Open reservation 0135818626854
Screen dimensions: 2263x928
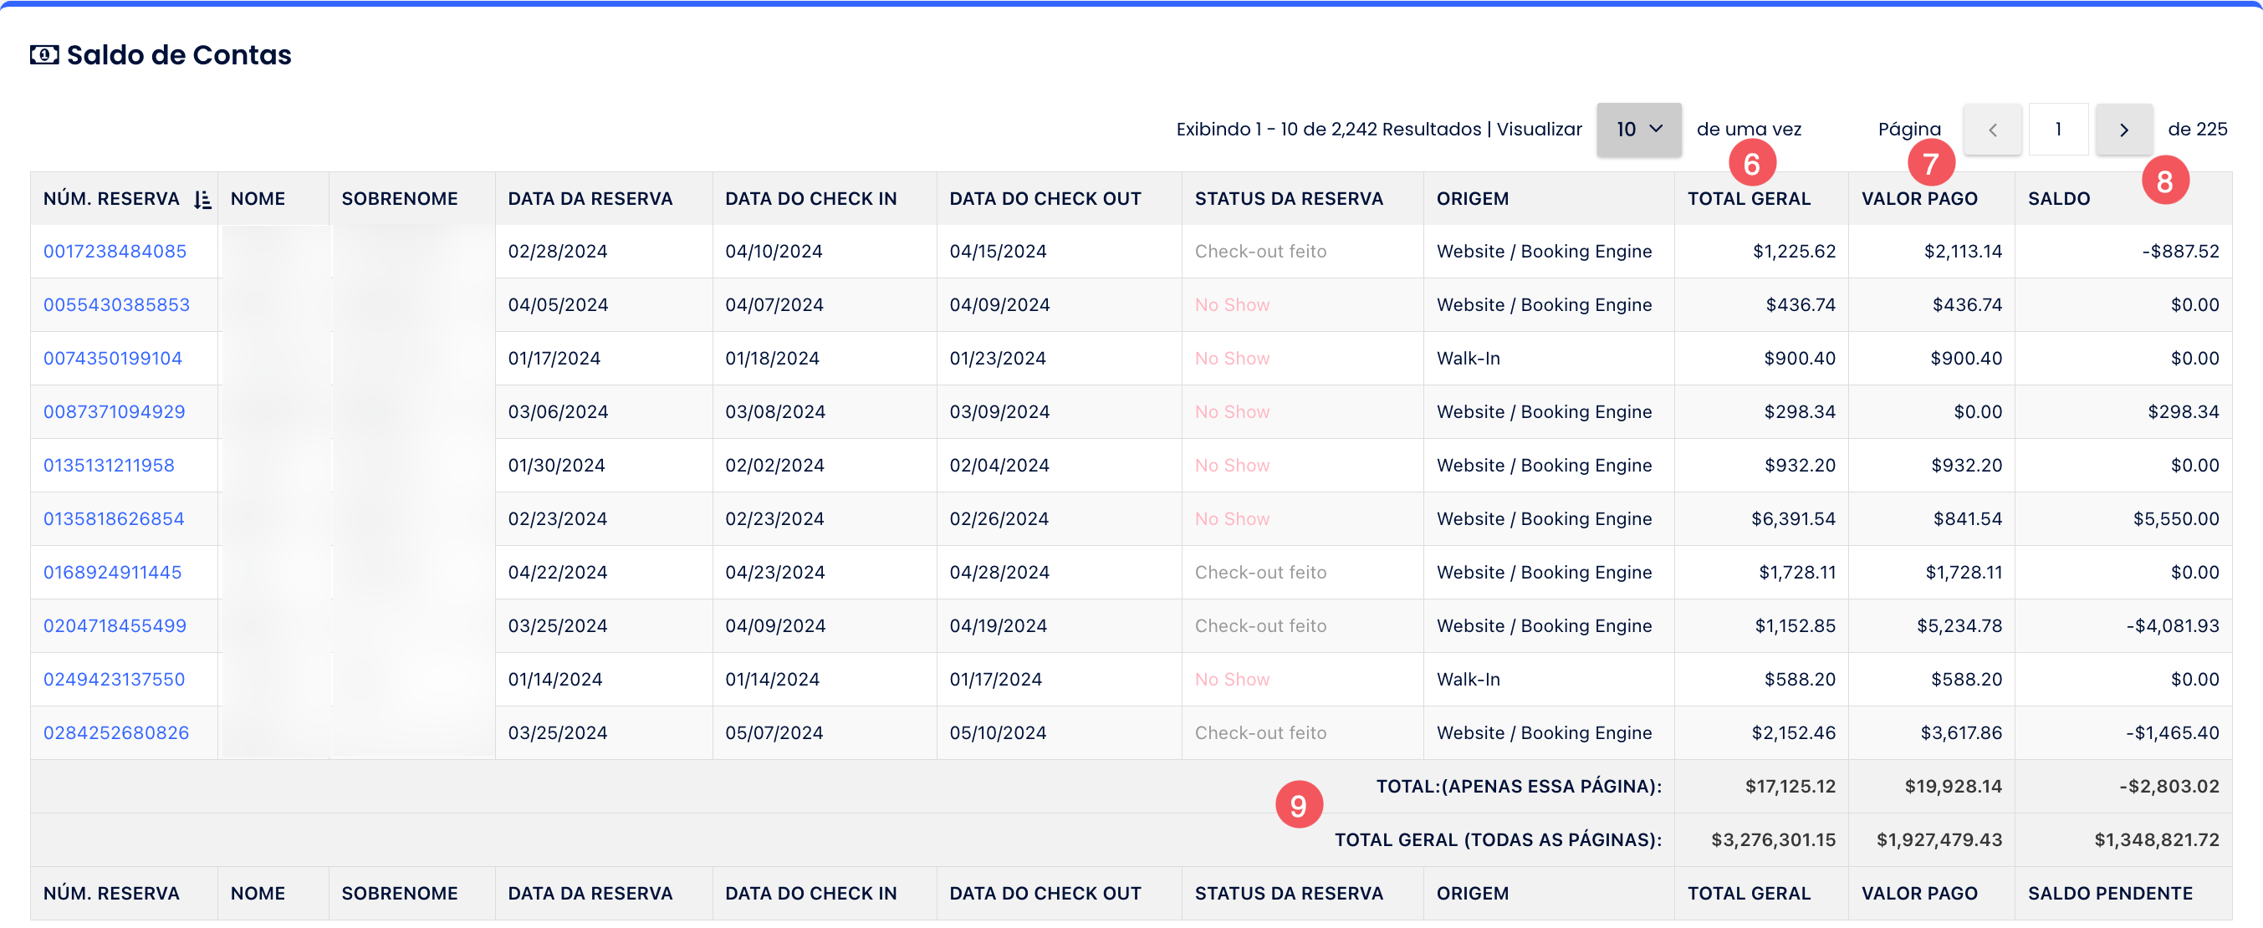point(115,519)
